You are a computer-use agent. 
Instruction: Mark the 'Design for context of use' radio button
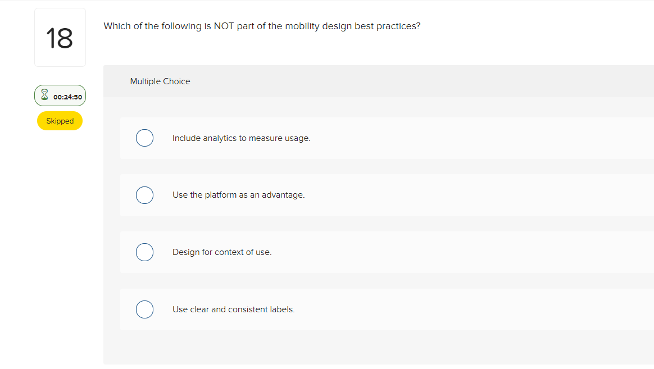tap(144, 252)
